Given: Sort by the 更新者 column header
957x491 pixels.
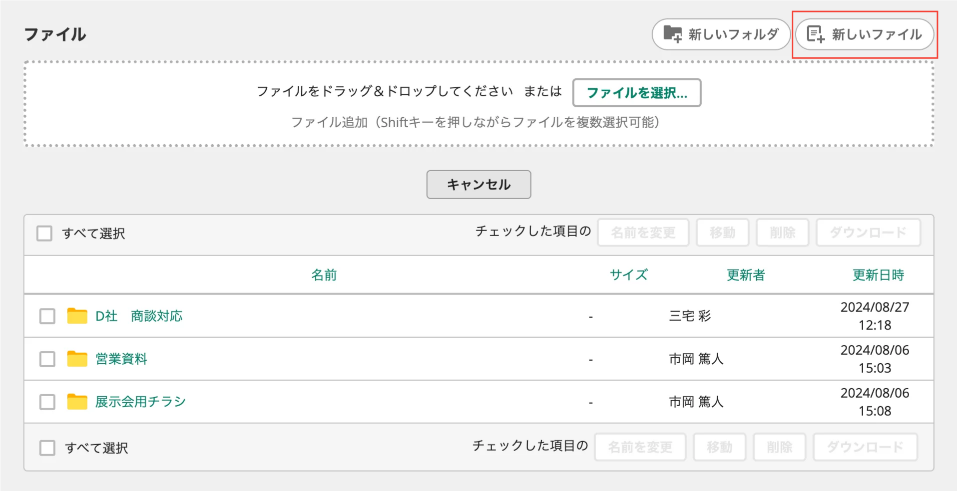Looking at the screenshot, I should [746, 275].
